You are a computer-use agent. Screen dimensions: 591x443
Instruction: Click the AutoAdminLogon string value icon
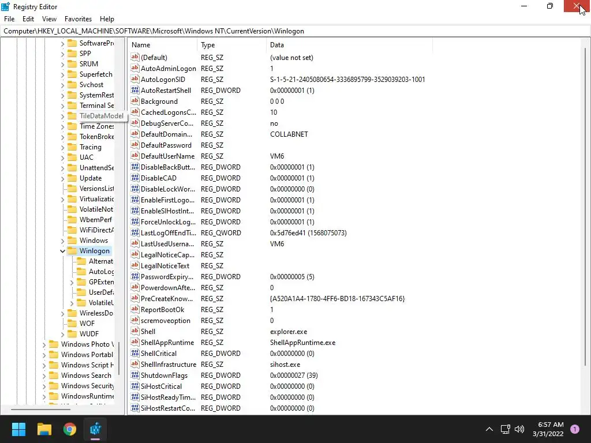135,68
